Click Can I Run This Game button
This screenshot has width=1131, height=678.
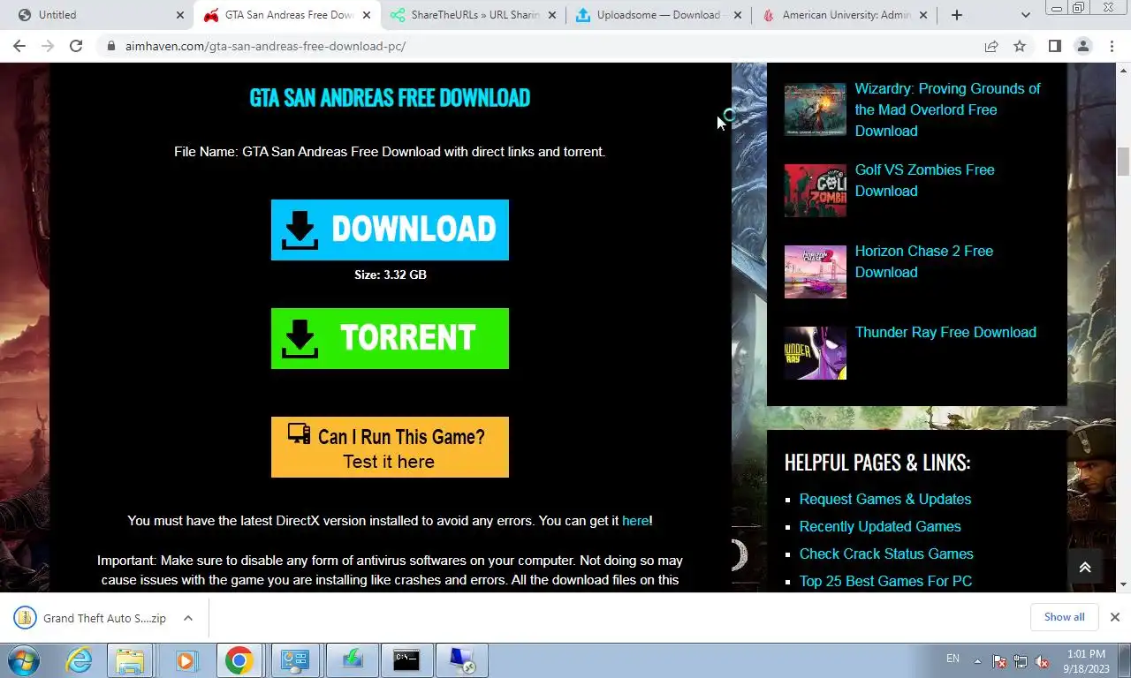[x=390, y=448]
